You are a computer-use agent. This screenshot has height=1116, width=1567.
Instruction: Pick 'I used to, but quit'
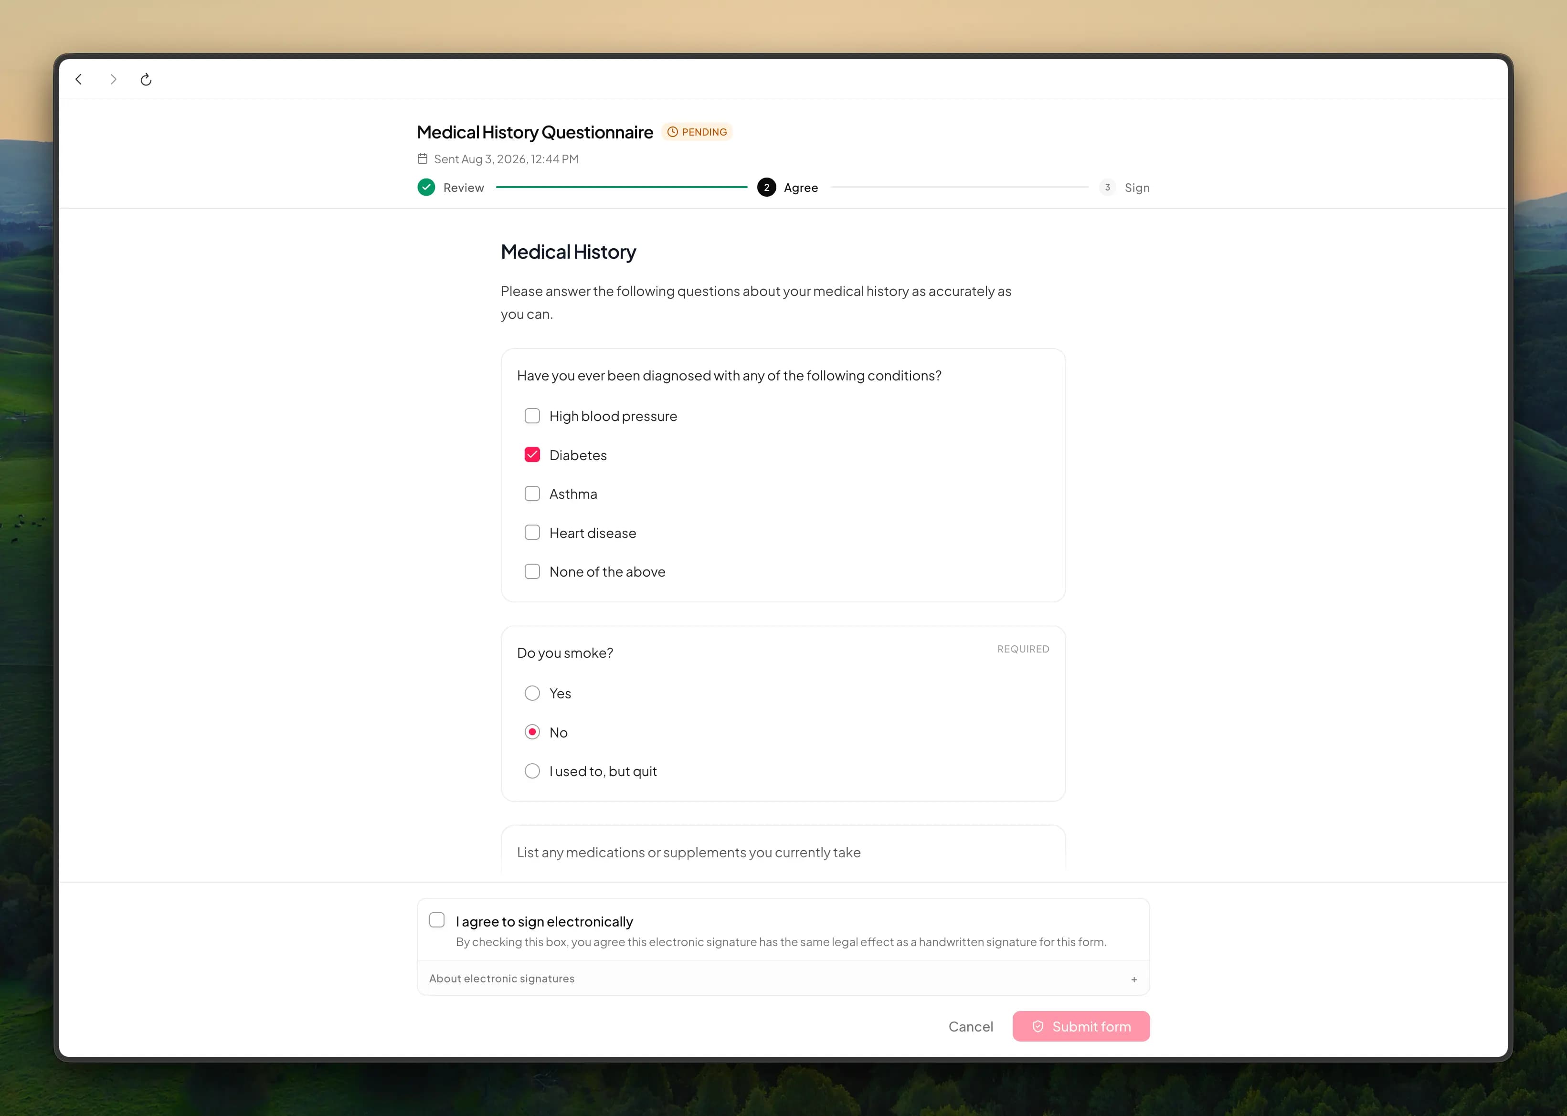point(532,771)
